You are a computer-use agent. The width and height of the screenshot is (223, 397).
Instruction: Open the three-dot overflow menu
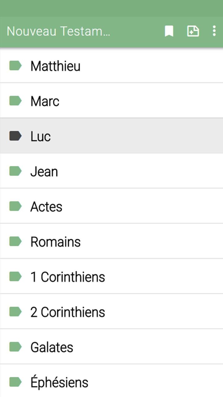[x=214, y=31]
